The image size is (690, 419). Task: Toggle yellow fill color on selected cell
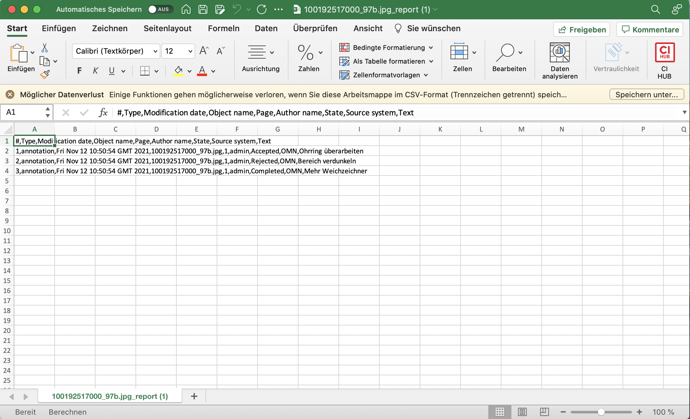(x=178, y=70)
